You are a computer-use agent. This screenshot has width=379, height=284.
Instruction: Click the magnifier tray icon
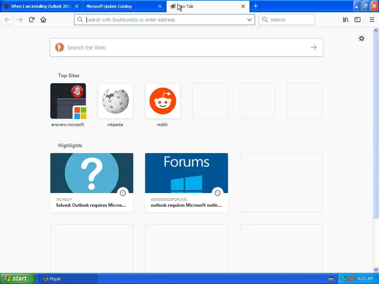(x=352, y=278)
